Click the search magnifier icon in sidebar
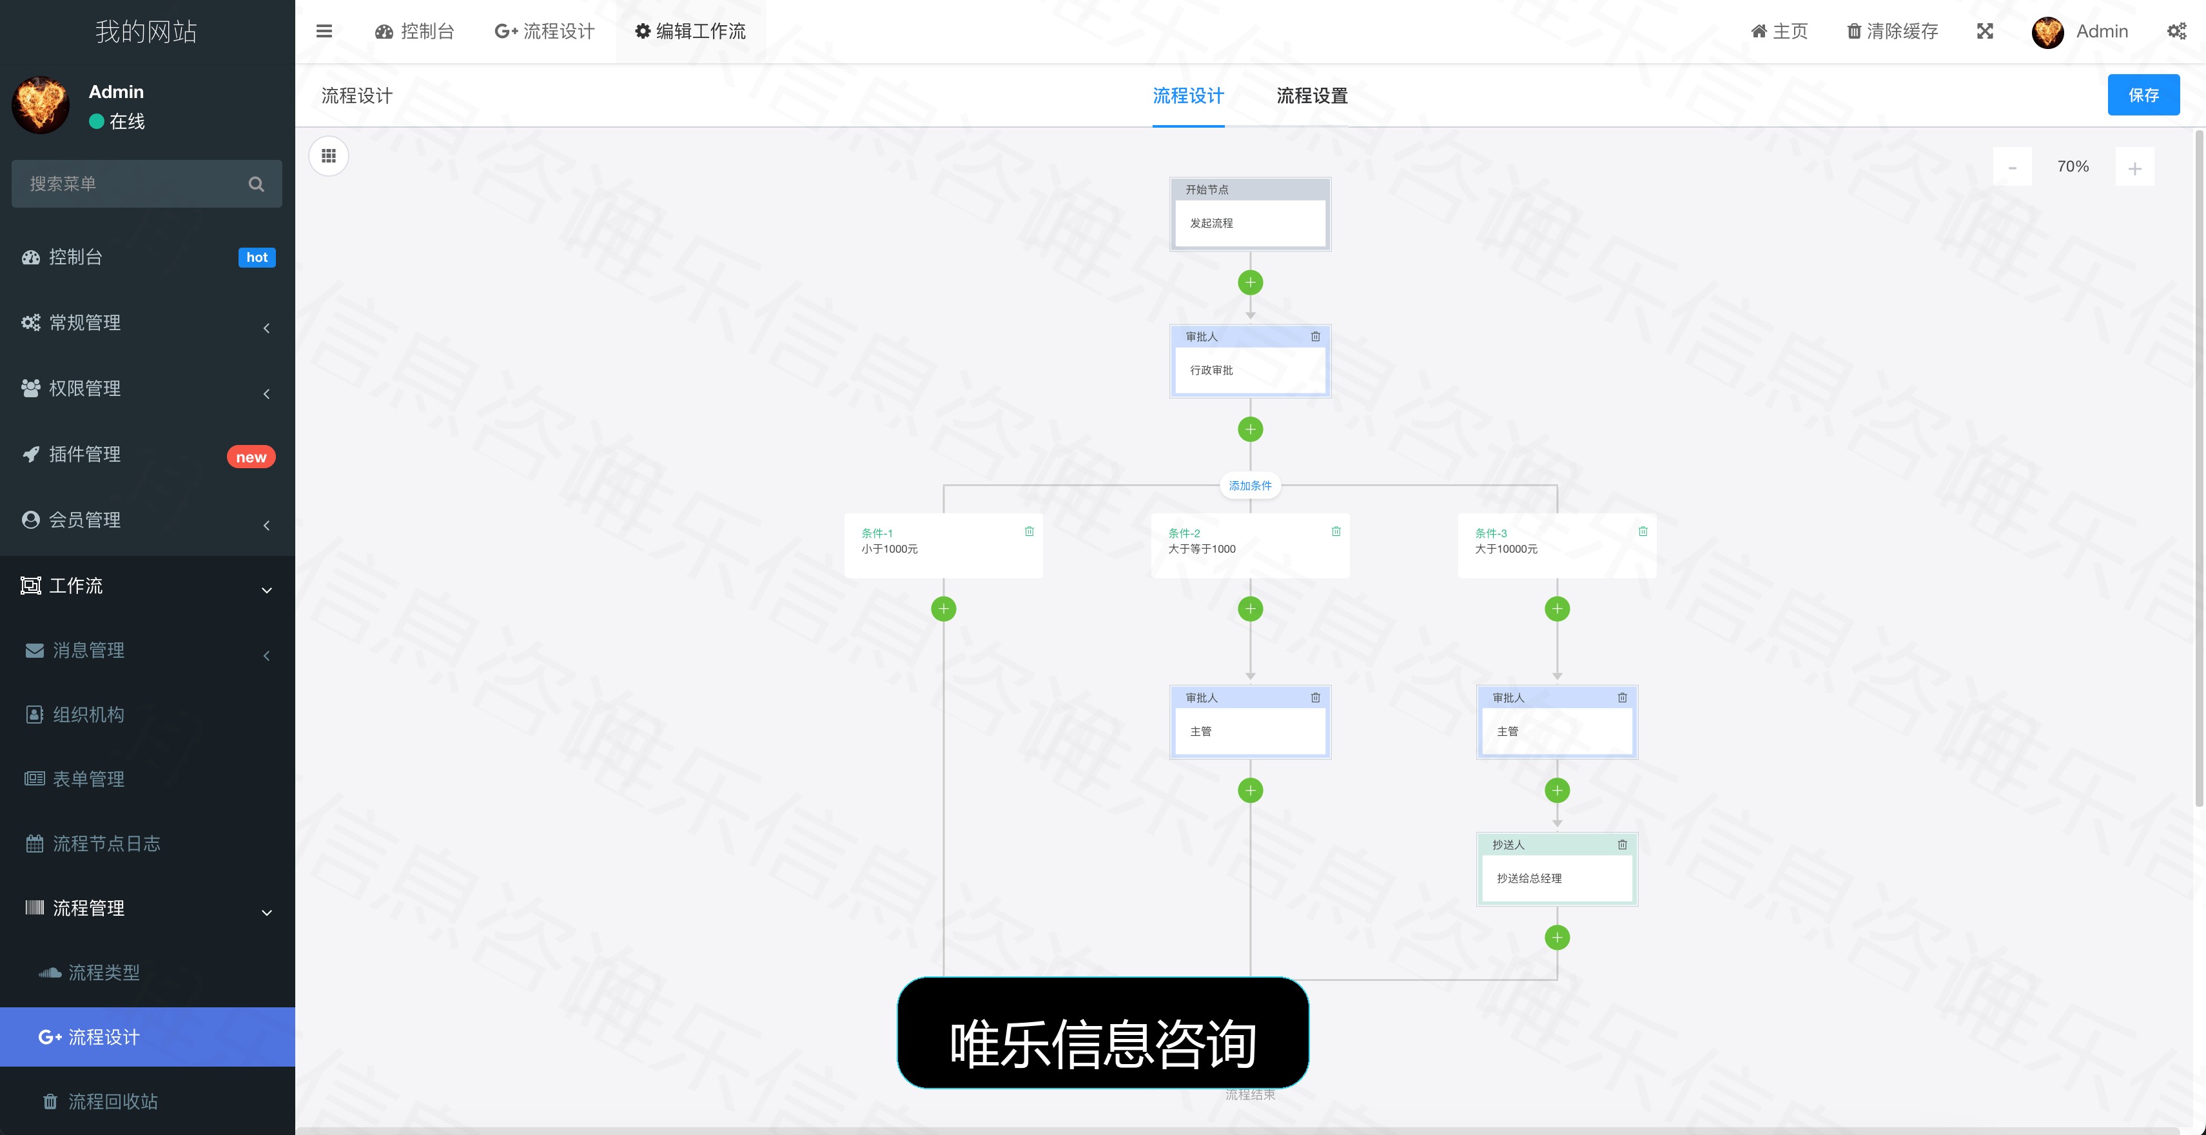The image size is (2206, 1135). pyautogui.click(x=256, y=183)
